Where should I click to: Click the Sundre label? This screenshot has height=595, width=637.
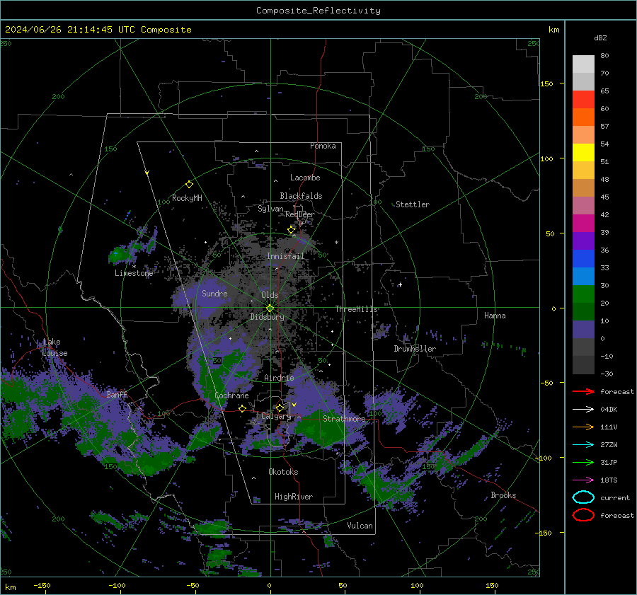pos(214,293)
